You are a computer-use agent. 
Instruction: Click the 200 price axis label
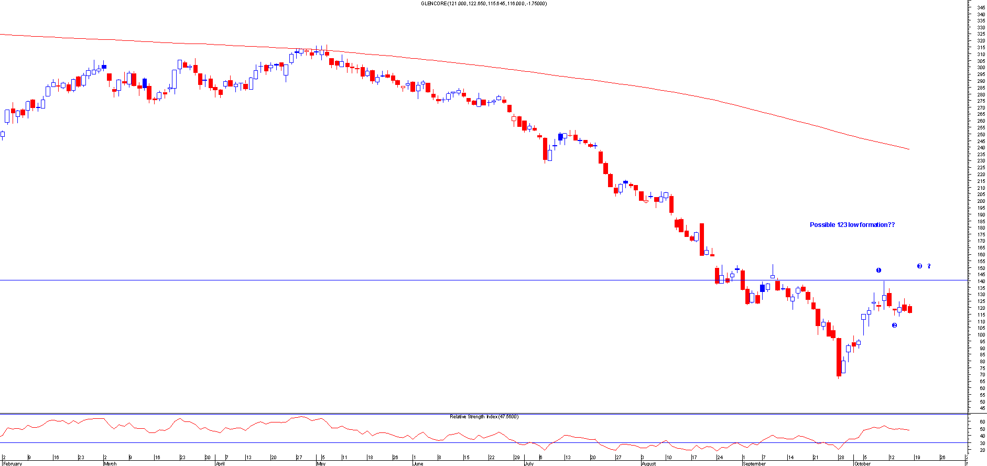tap(981, 201)
